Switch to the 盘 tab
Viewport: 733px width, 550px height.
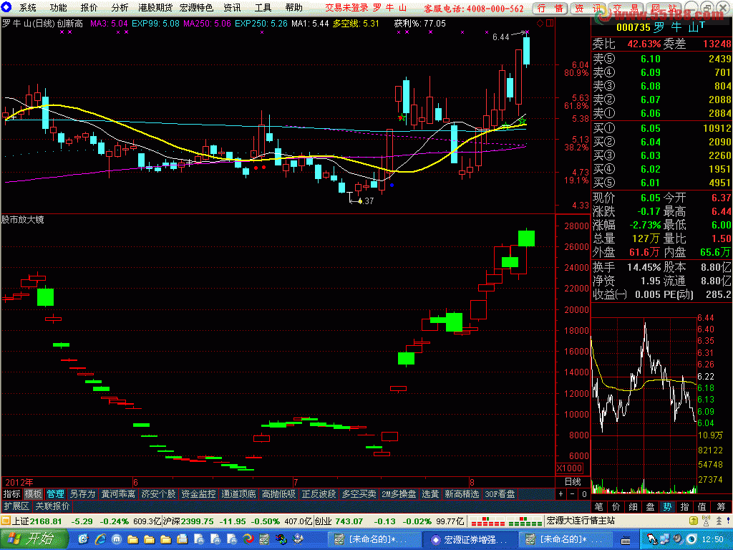pyautogui.click(x=650, y=506)
